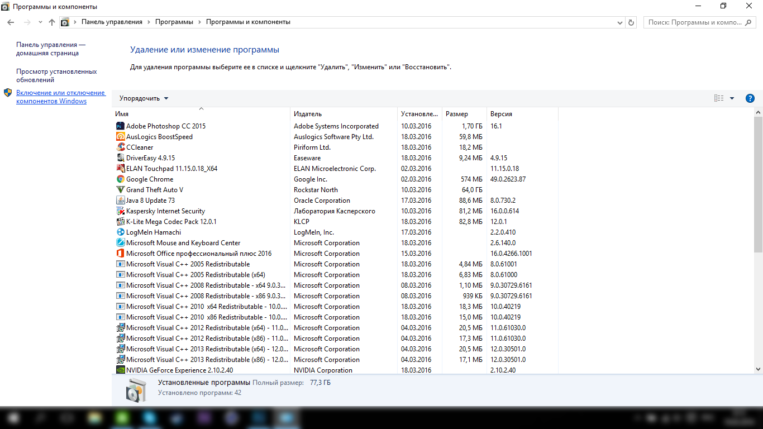Screen dimensions: 763x429
Task: Go up one level with the up arrow
Action: [x=52, y=22]
